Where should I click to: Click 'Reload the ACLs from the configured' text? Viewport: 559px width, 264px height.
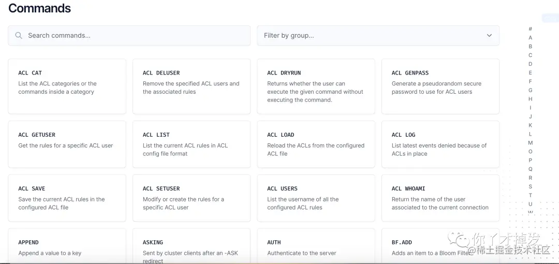click(316, 150)
